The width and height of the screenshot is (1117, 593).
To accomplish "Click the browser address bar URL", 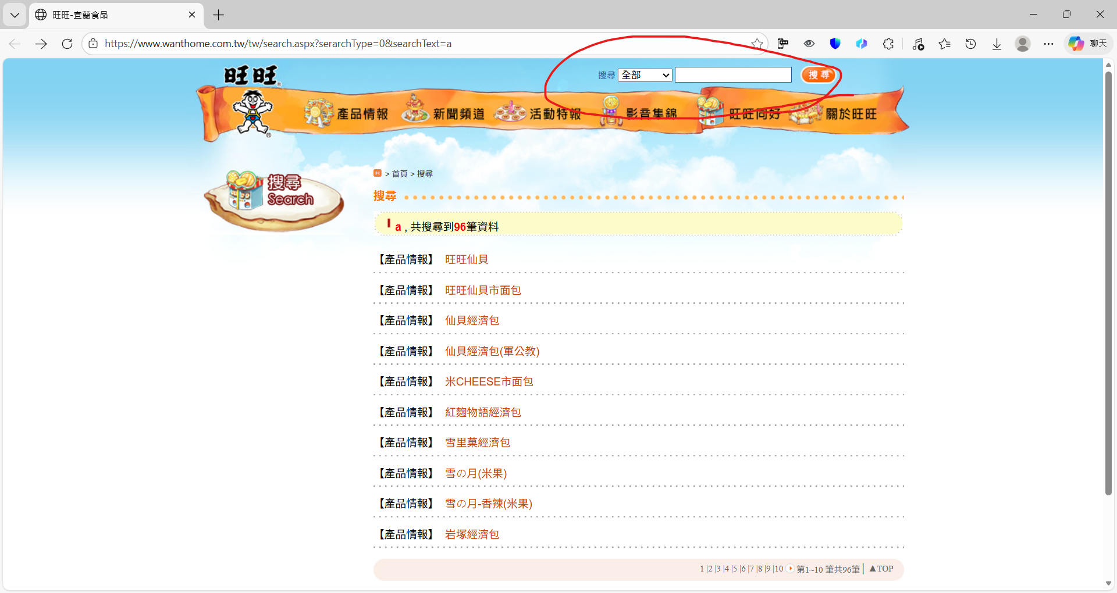I will pos(278,44).
